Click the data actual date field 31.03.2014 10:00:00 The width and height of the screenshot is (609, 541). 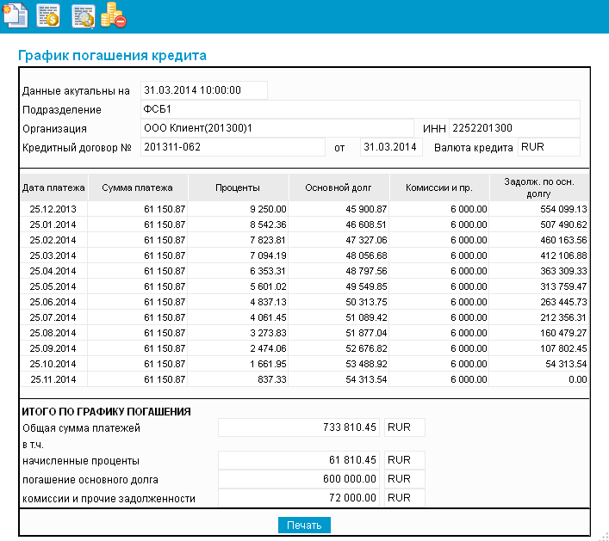click(204, 90)
